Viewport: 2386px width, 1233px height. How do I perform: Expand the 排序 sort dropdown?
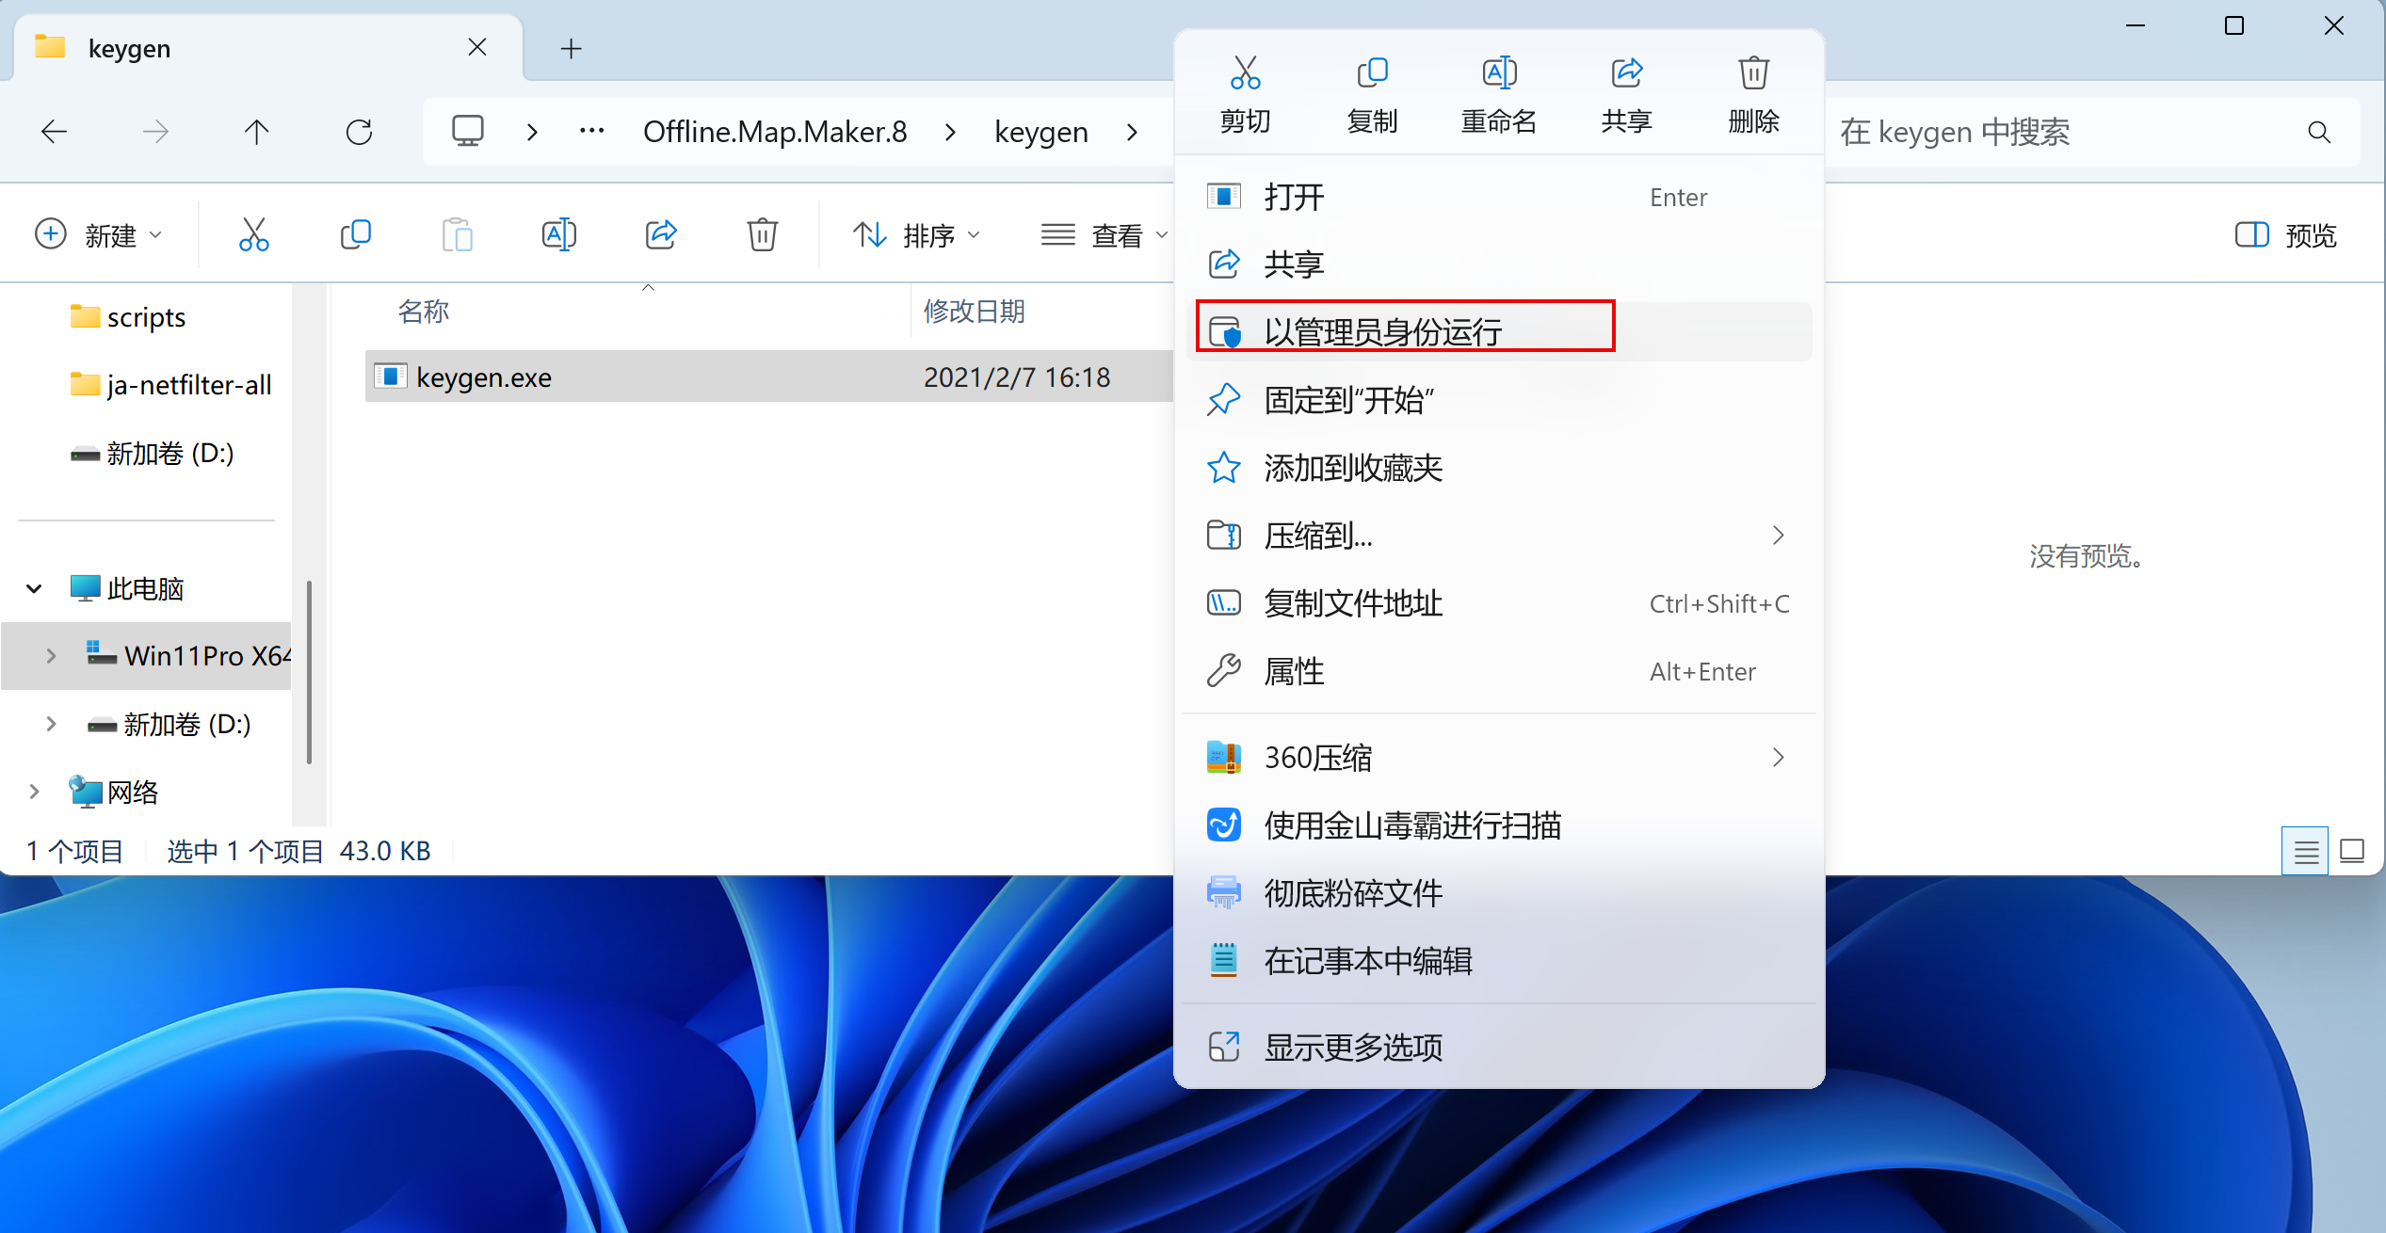click(916, 234)
